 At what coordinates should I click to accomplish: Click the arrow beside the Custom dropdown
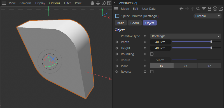[x=219, y=16]
